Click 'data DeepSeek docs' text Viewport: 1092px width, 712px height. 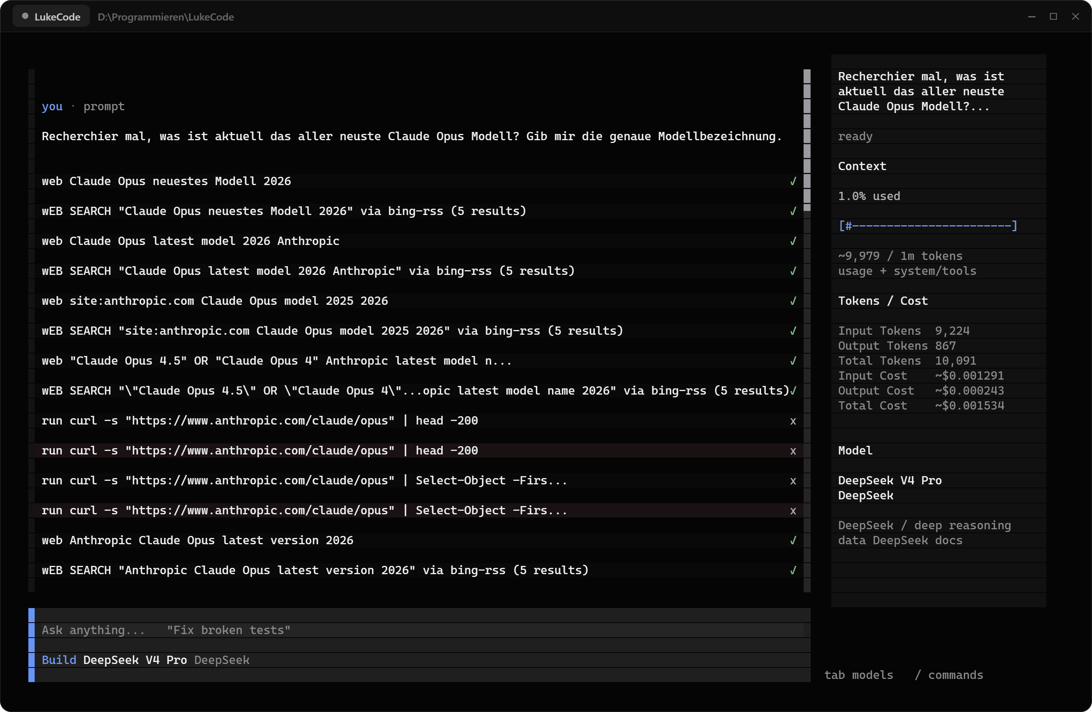(900, 540)
